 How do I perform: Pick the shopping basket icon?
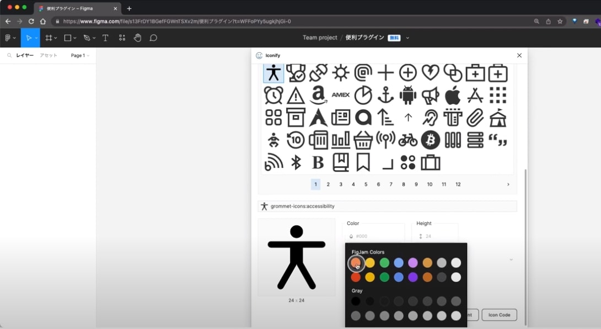click(363, 140)
